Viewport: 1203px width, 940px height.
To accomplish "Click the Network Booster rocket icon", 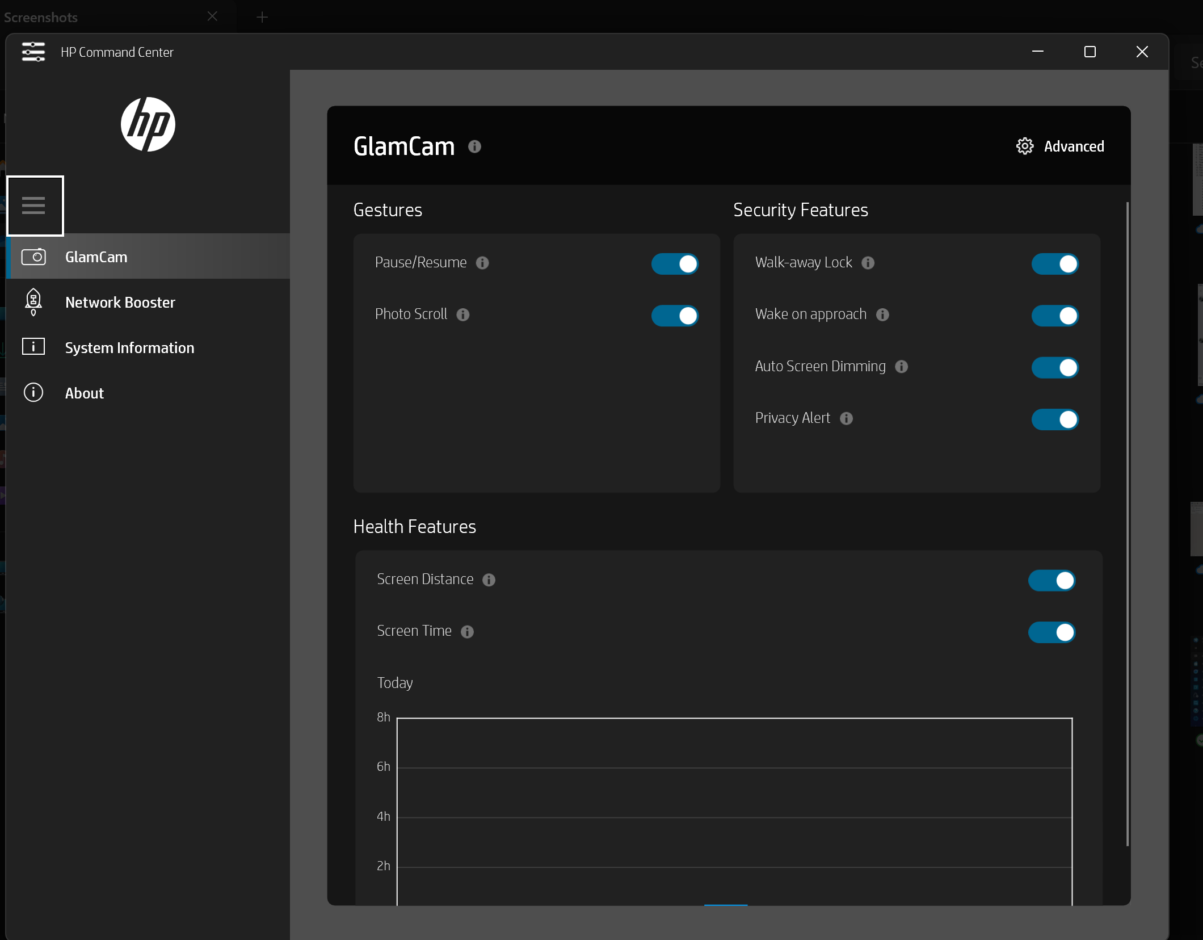I will point(33,302).
